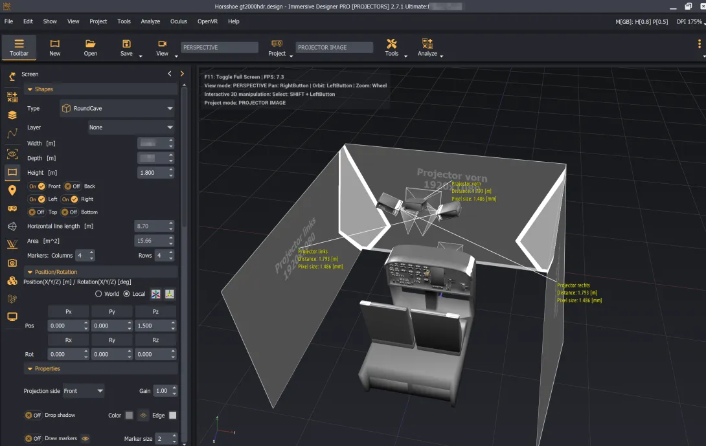The height and width of the screenshot is (446, 706).
Task: Open the warp grid sidebar panel
Action: tap(12, 245)
